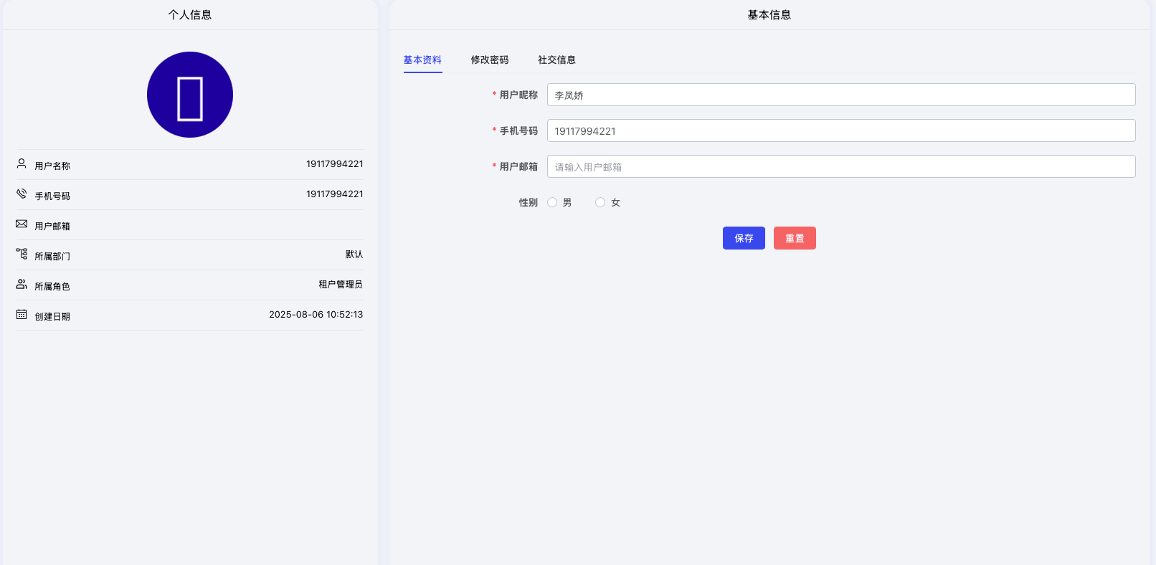The height and width of the screenshot is (565, 1156).
Task: Click the envelope icon beside 用户邮箱
Action: pos(22,224)
